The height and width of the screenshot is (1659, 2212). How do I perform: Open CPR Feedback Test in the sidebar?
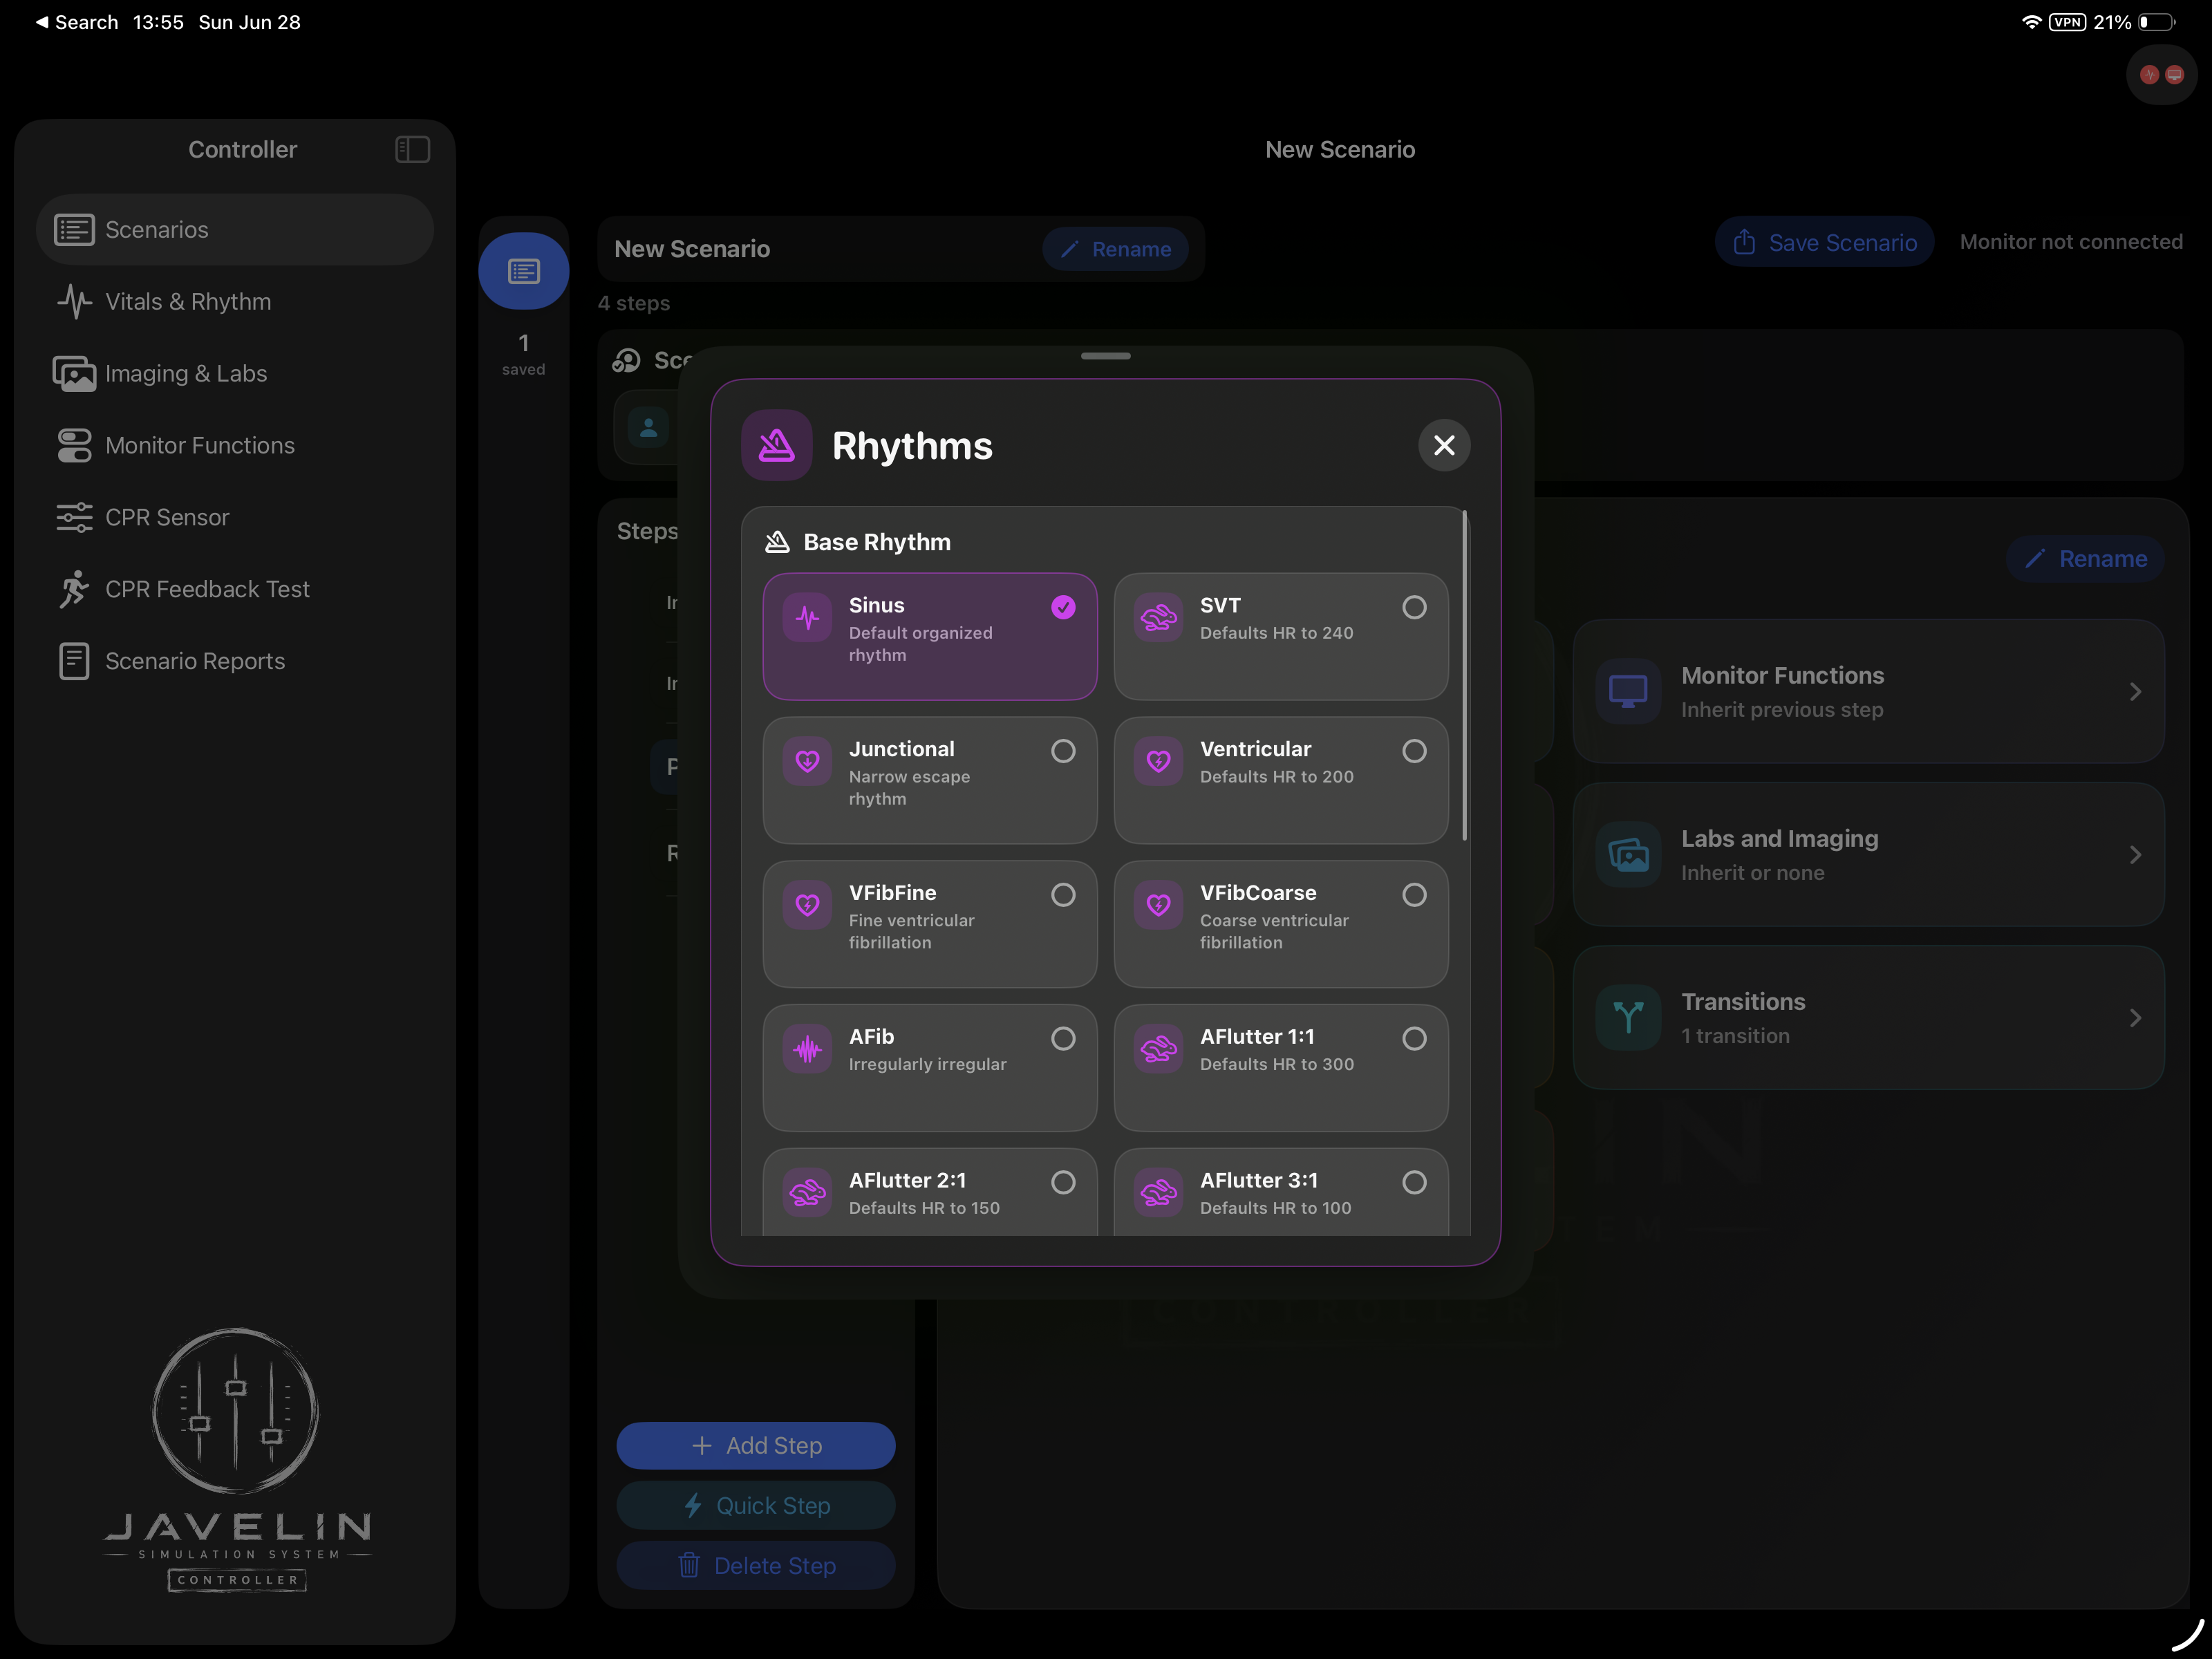pyautogui.click(x=235, y=589)
